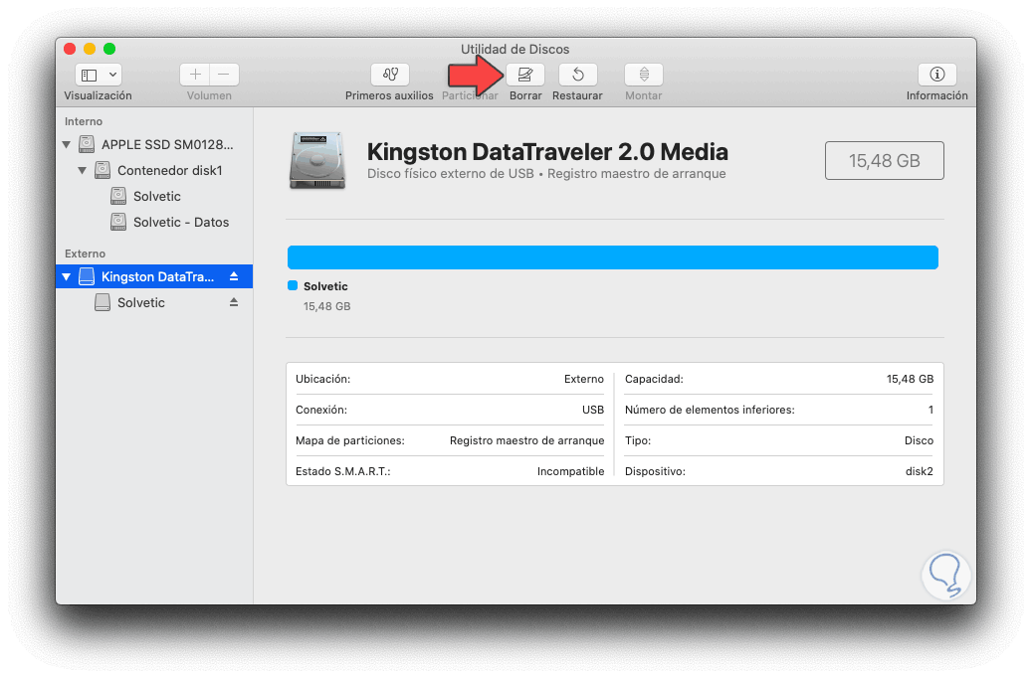Click the Interno section header
This screenshot has height=678, width=1032.
(x=84, y=121)
